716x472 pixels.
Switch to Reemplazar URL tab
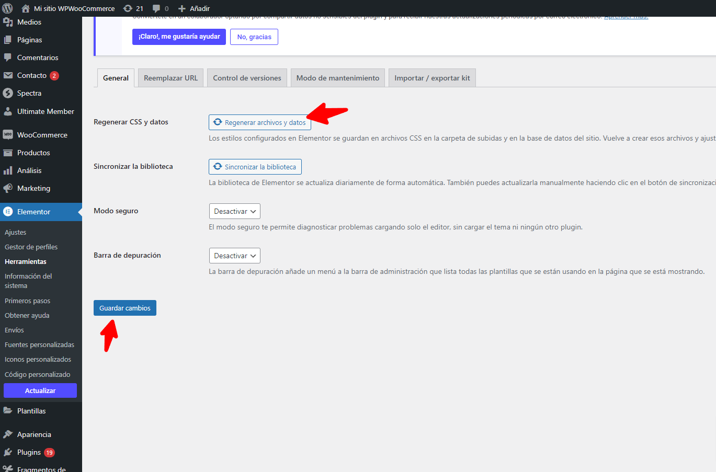171,78
